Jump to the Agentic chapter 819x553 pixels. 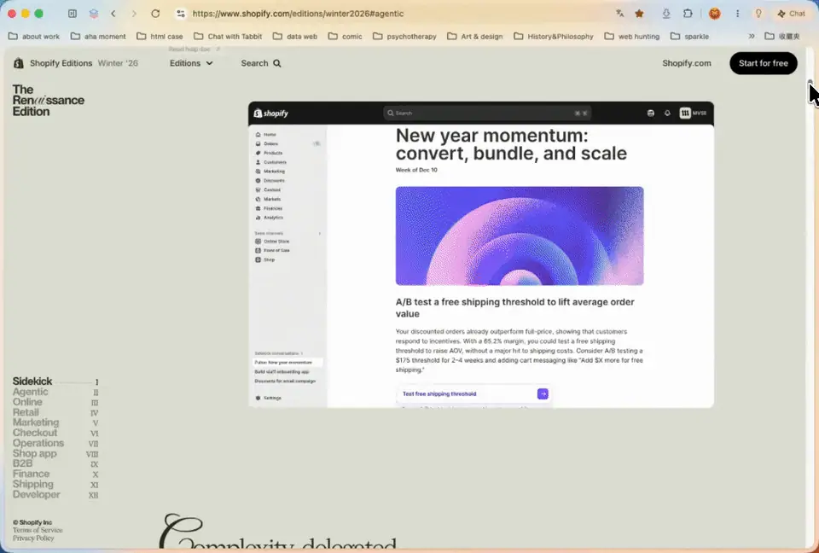(x=55, y=392)
